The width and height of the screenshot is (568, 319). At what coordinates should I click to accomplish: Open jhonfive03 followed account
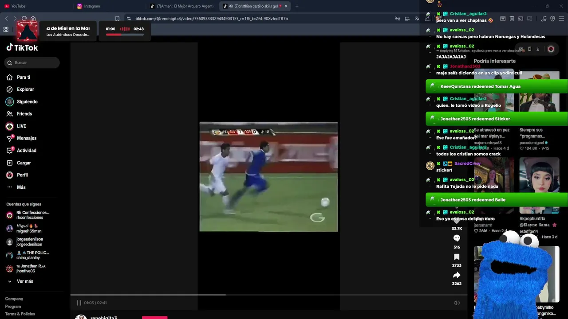pyautogui.click(x=26, y=268)
